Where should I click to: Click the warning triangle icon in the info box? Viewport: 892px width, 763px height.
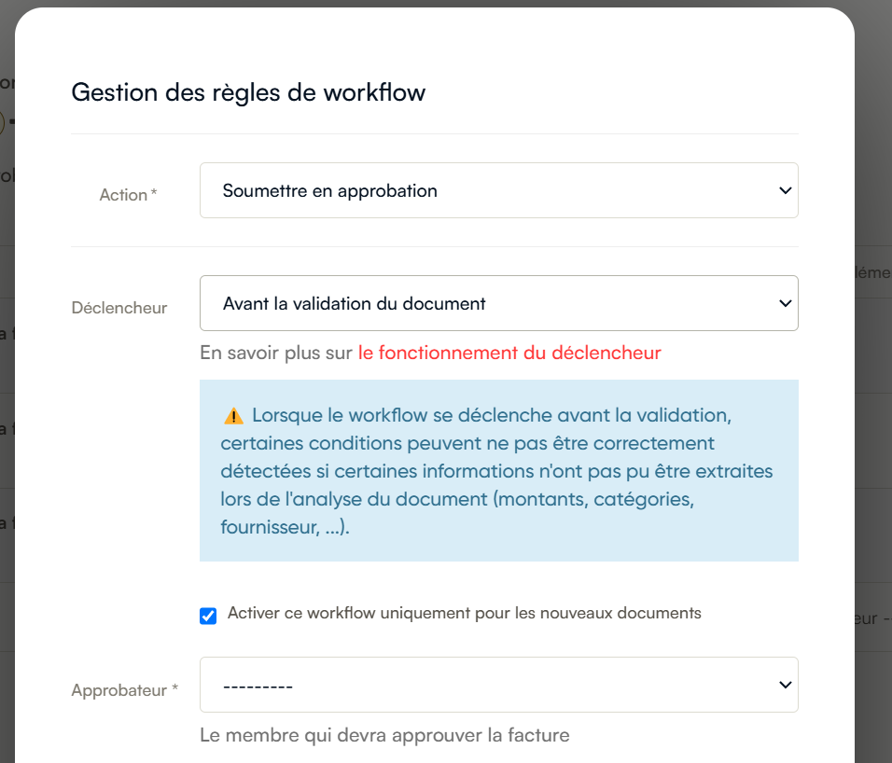[233, 415]
